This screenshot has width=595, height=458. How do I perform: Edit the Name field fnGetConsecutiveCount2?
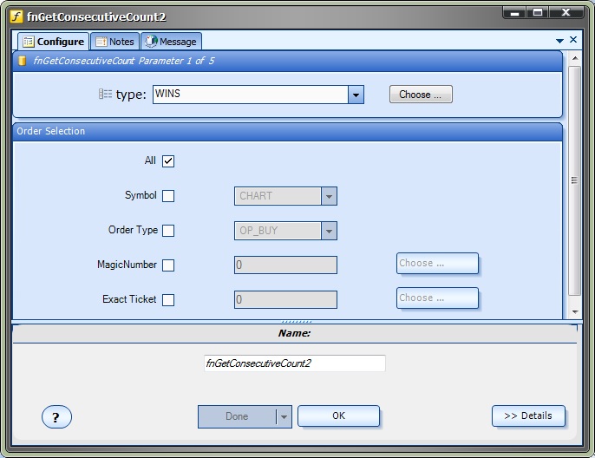click(295, 363)
